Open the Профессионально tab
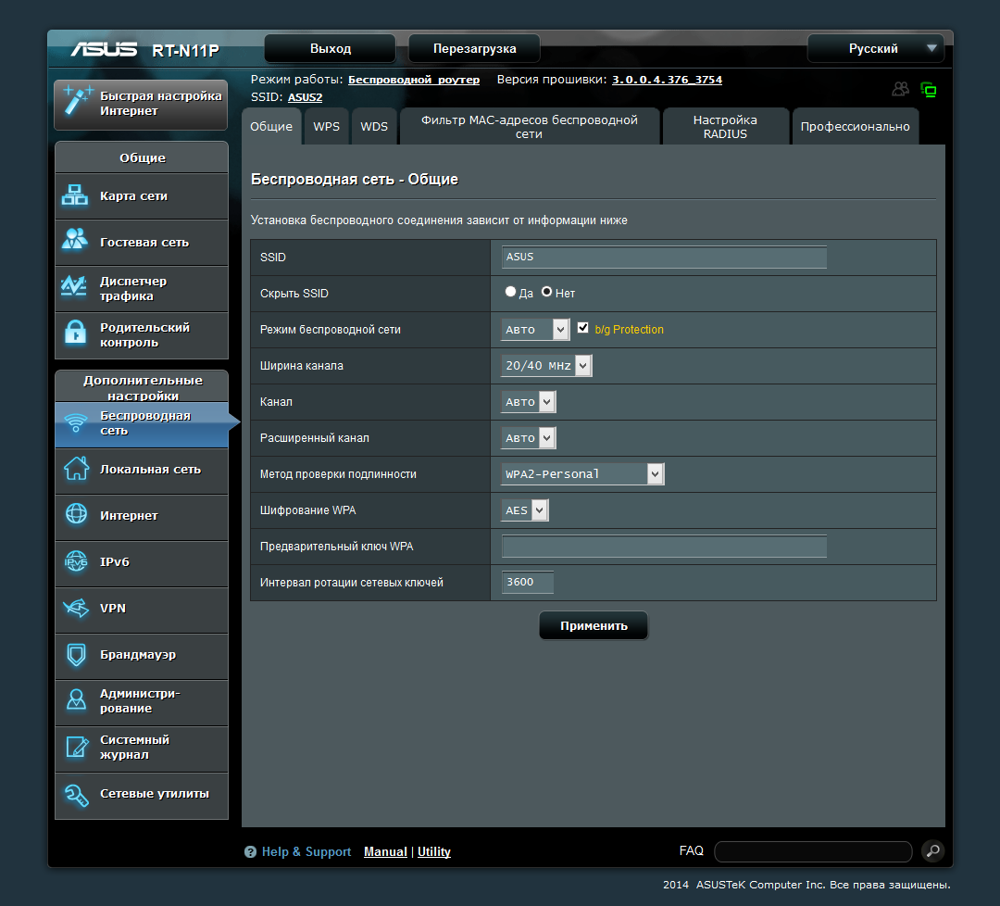 click(856, 126)
